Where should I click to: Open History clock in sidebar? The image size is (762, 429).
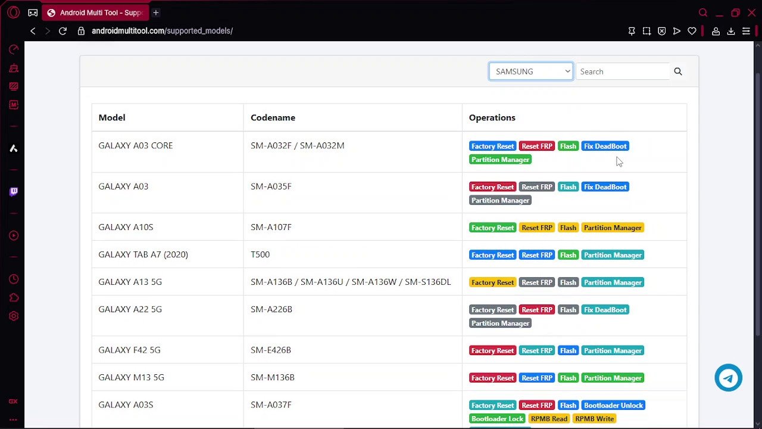tap(13, 279)
